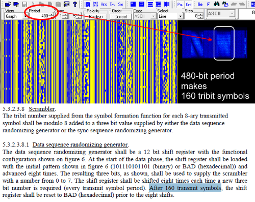Switch to Hex view toolbar icon

pos(104,4)
